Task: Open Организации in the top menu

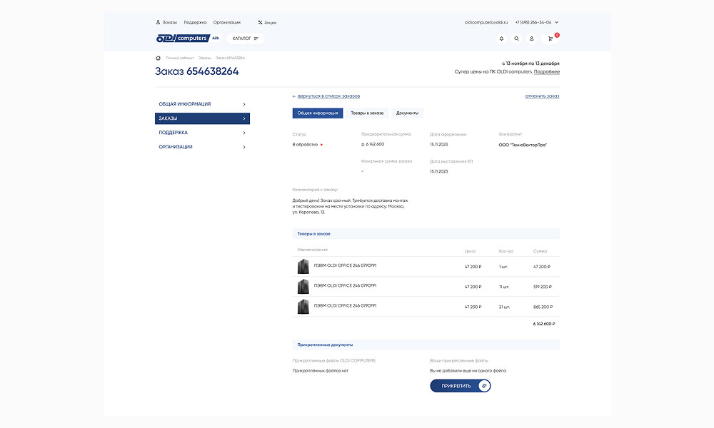Action: point(227,22)
